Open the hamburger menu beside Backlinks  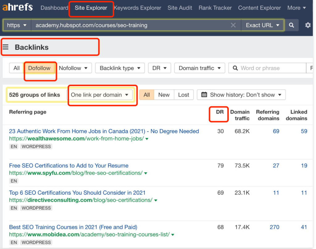(6, 47)
